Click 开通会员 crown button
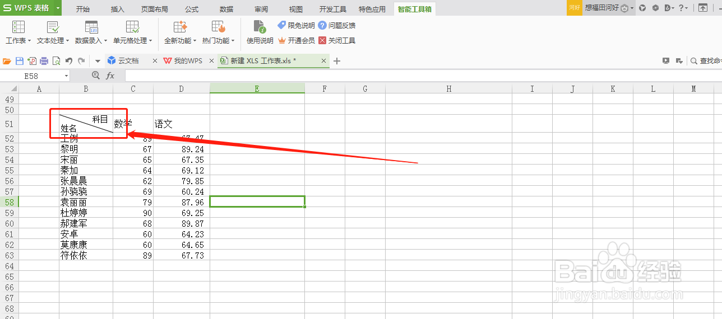 pyautogui.click(x=296, y=40)
